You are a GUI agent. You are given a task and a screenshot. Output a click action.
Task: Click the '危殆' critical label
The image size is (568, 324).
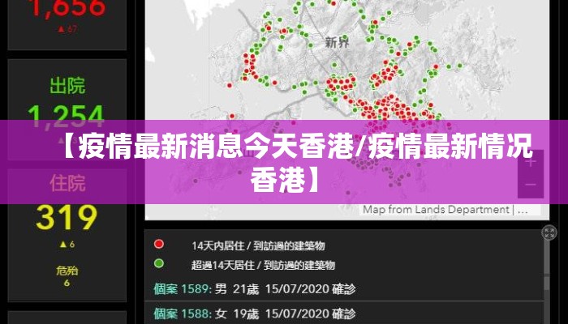[x=67, y=271]
